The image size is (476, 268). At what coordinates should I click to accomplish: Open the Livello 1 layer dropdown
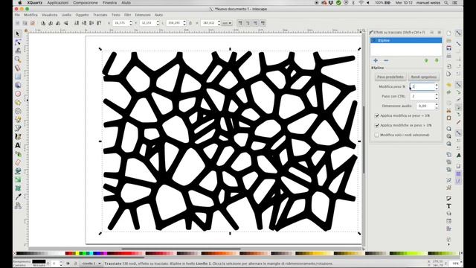click(91, 264)
